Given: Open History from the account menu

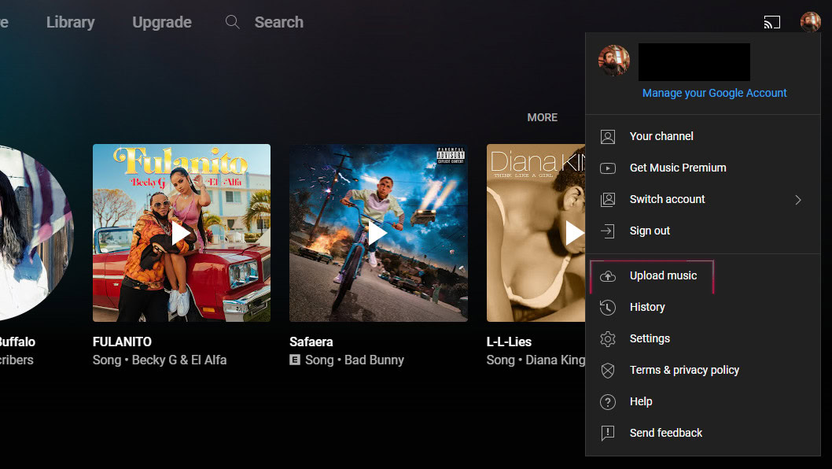Looking at the screenshot, I should tap(703, 307).
